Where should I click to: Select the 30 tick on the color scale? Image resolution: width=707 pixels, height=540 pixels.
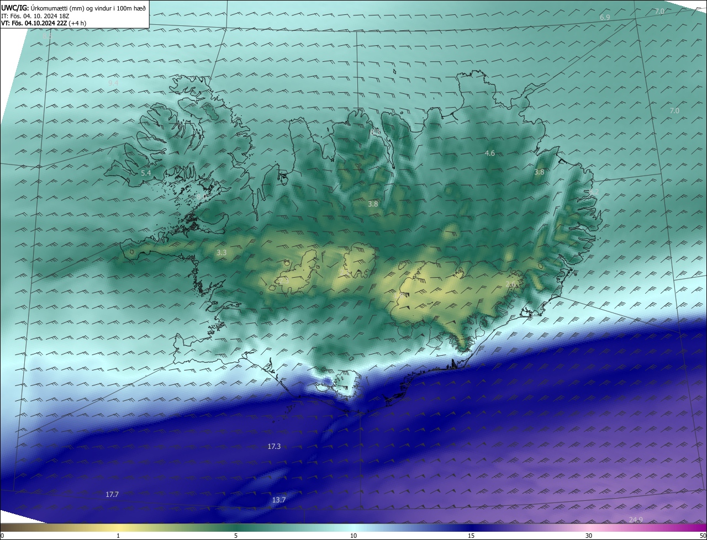[x=589, y=536]
